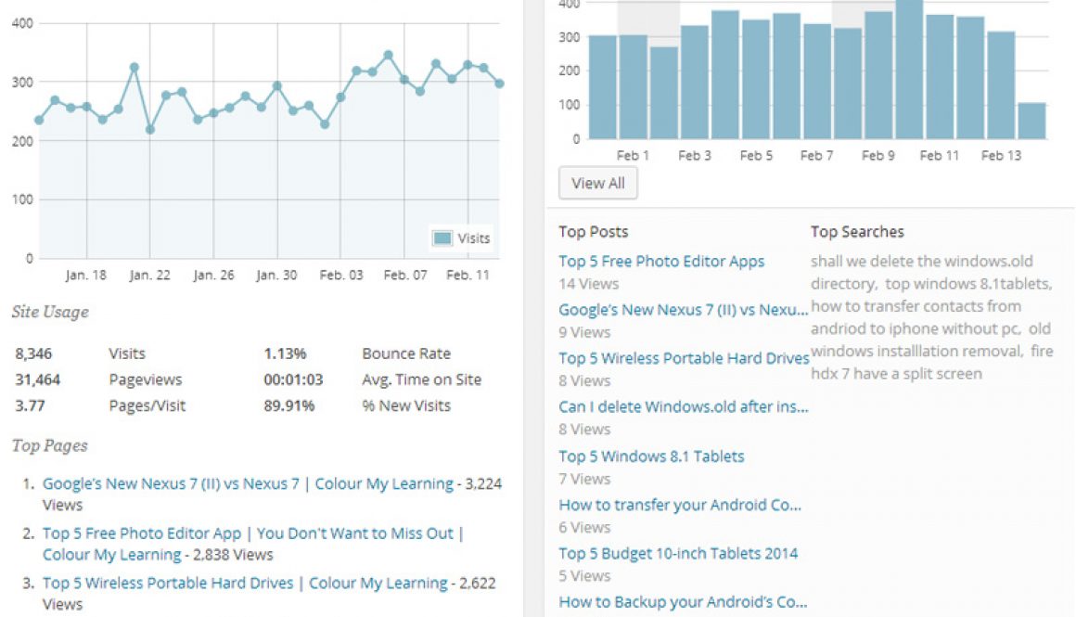Select the 89.91% new visits value
The height and width of the screenshot is (617, 1076).
288,405
